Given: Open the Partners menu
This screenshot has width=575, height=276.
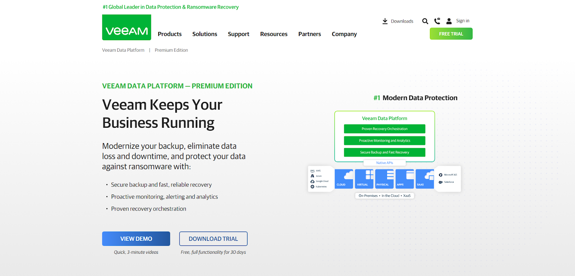Looking at the screenshot, I should tap(309, 34).
